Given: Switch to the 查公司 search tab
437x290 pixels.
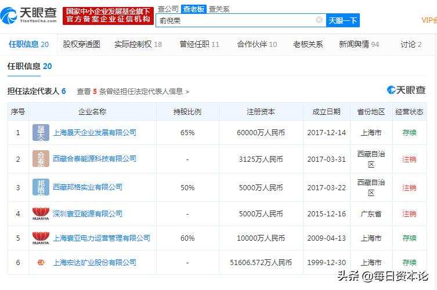Looking at the screenshot, I should coord(168,9).
